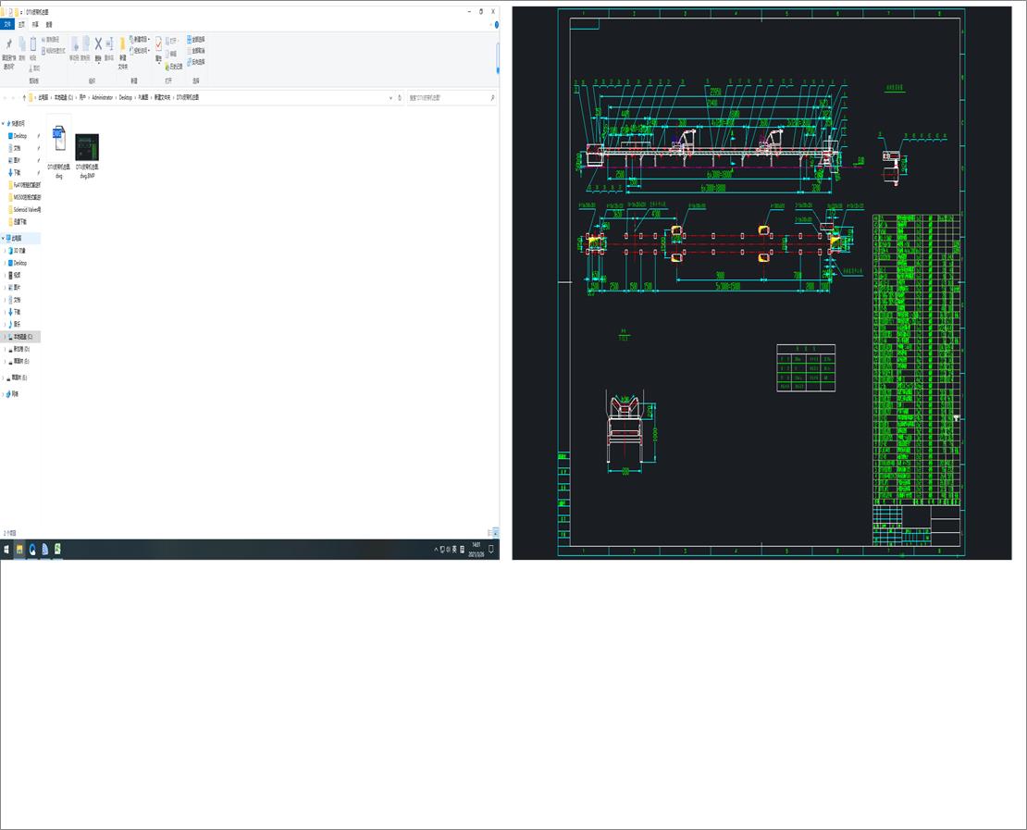The height and width of the screenshot is (830, 1027).
Task: Click the Move to ribbon icon
Action: click(74, 43)
